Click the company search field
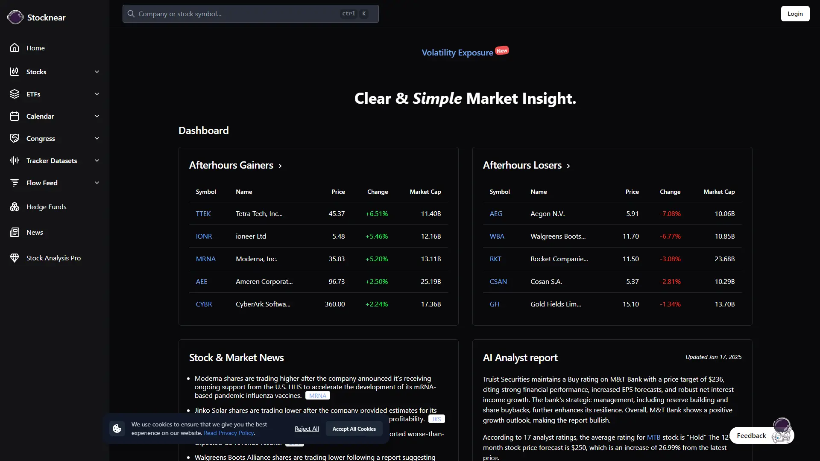 click(x=251, y=13)
